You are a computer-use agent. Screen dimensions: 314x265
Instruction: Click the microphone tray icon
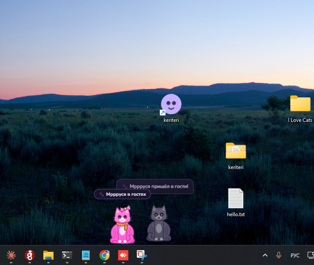point(279,255)
